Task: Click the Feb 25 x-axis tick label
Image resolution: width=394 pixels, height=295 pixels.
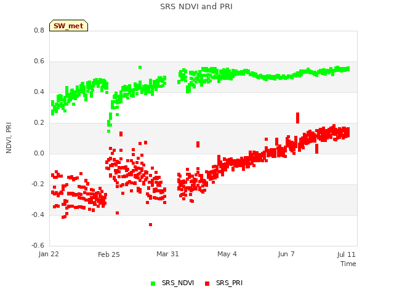Action: [x=109, y=254]
